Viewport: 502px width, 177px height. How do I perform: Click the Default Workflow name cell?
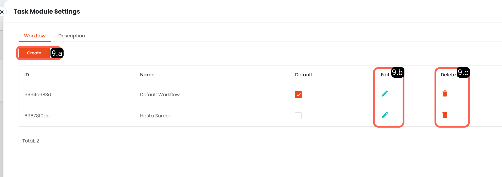(x=160, y=95)
